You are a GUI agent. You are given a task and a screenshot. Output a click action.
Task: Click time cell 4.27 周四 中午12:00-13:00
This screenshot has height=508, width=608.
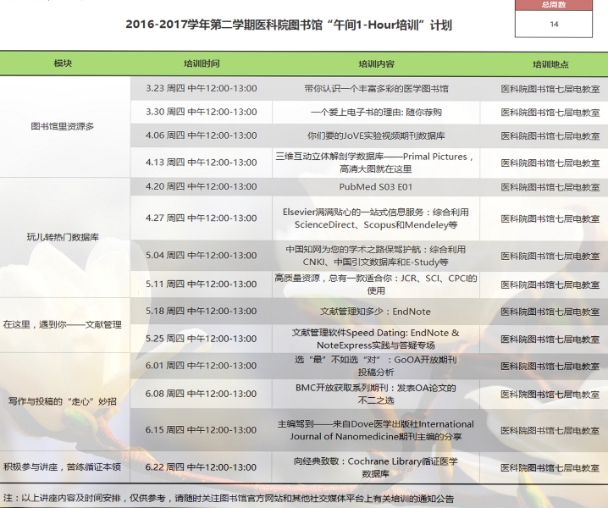(202, 218)
